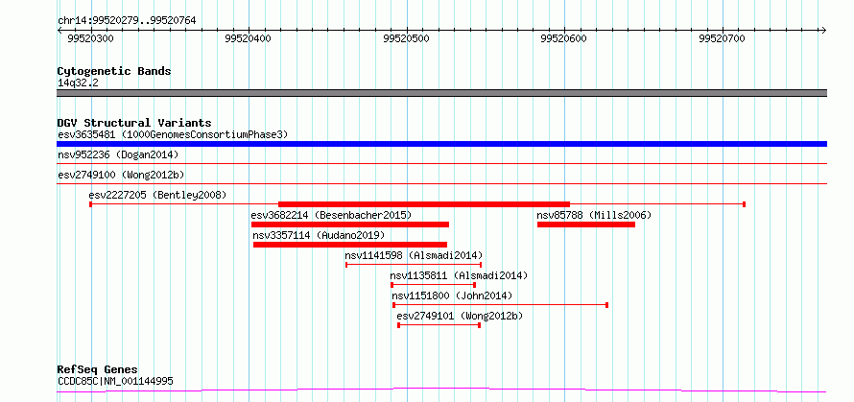Image resolution: width=854 pixels, height=402 pixels.
Task: Click the left arrow of the ruler
Action: coord(59,30)
